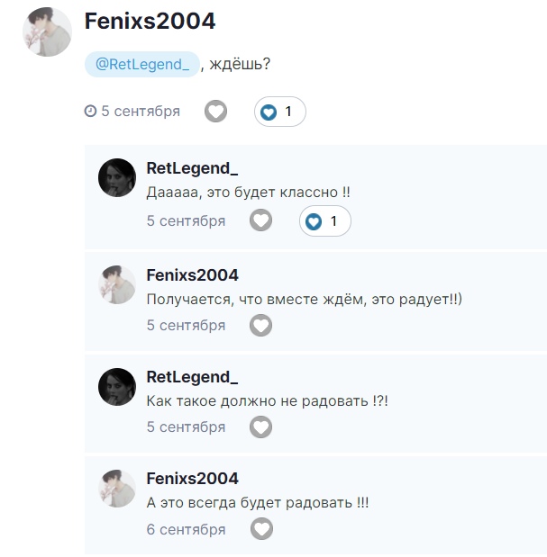Click Fenixs2004 avatar next to "Получается" reply

pyautogui.click(x=116, y=283)
